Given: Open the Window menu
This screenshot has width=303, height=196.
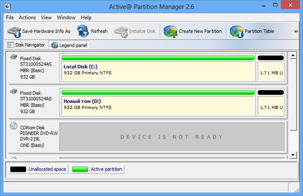Looking at the screenshot, I should pyautogui.click(x=66, y=17).
